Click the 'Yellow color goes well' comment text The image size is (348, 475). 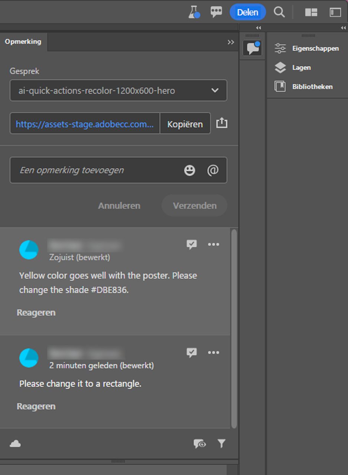pyautogui.click(x=108, y=283)
